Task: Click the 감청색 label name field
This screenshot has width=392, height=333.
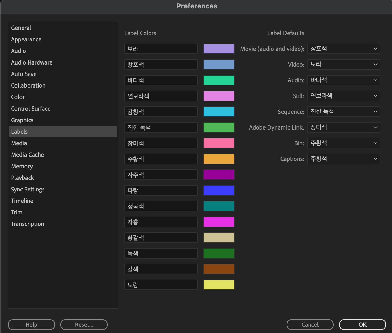Action: pyautogui.click(x=161, y=112)
